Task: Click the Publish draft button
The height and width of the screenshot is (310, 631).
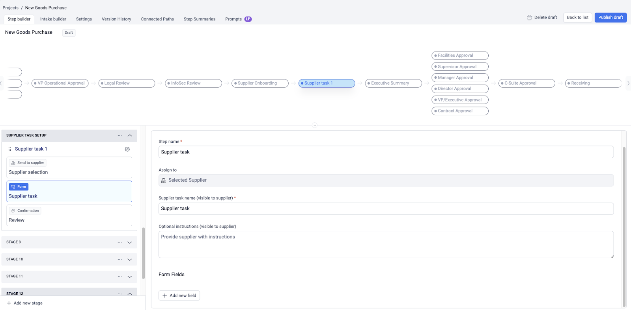Action: [610, 17]
